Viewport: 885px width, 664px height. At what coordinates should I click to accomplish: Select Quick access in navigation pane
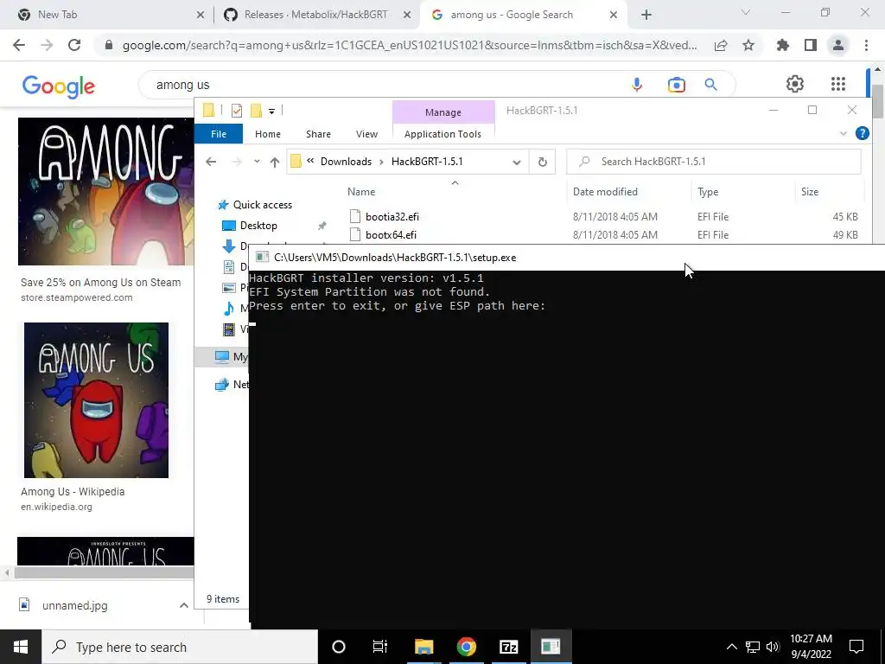(263, 205)
